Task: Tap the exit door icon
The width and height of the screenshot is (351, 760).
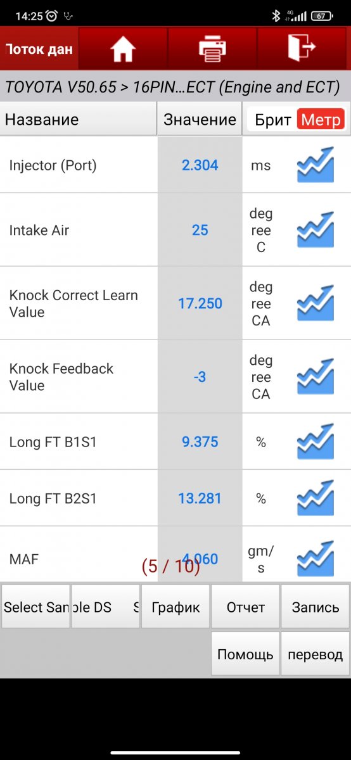Action: coord(302,49)
